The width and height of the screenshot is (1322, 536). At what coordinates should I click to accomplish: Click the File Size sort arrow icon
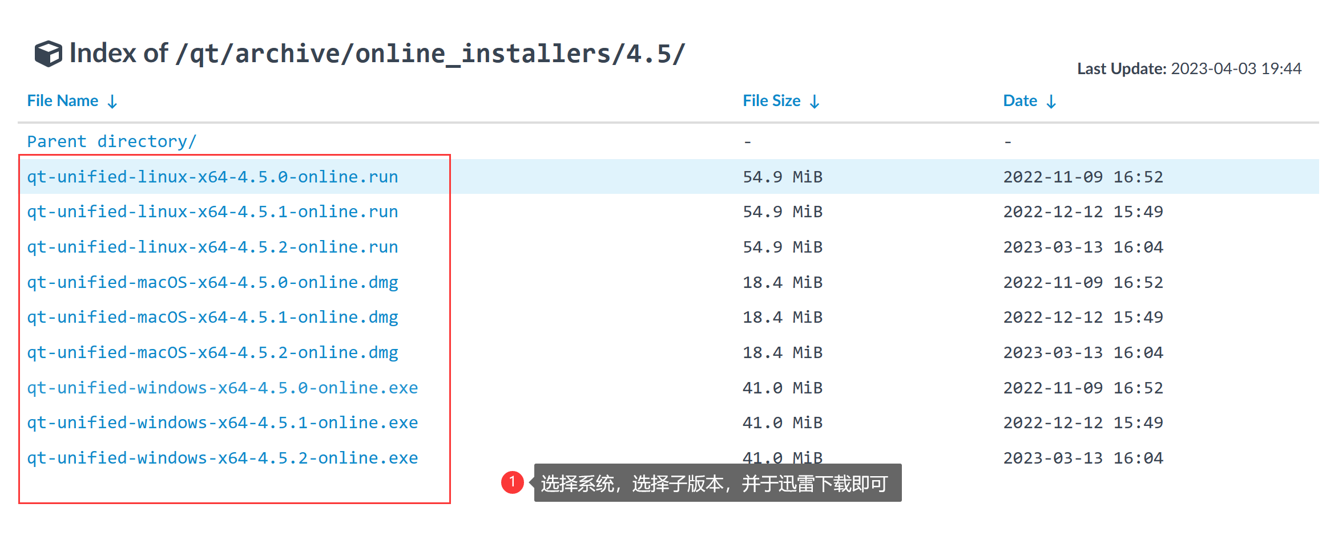(815, 101)
